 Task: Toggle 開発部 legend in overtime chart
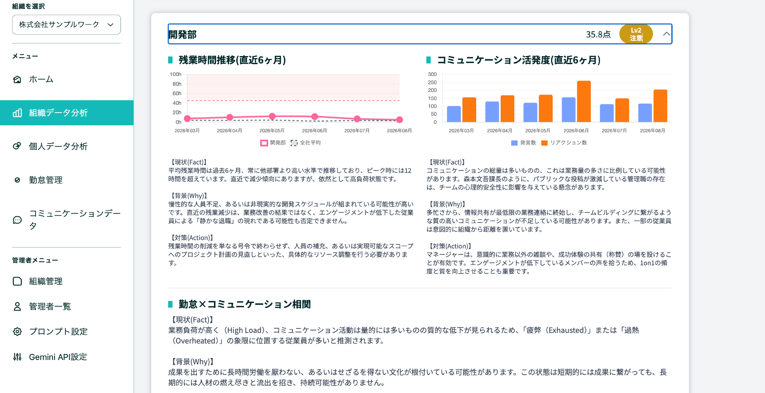click(273, 143)
